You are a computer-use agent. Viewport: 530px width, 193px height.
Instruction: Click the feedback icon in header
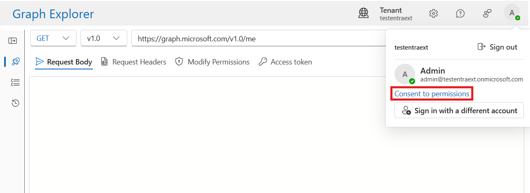[487, 14]
